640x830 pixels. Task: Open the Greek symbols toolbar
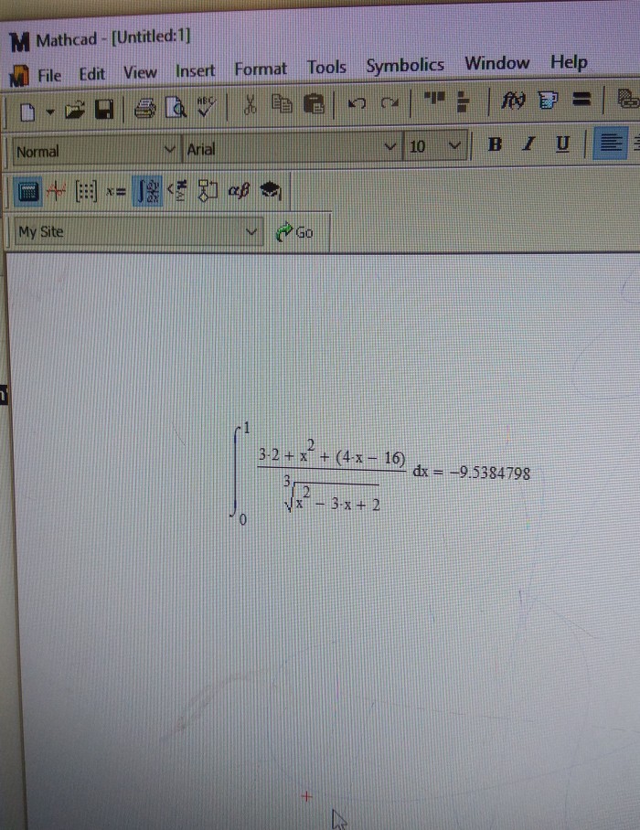pos(238,191)
